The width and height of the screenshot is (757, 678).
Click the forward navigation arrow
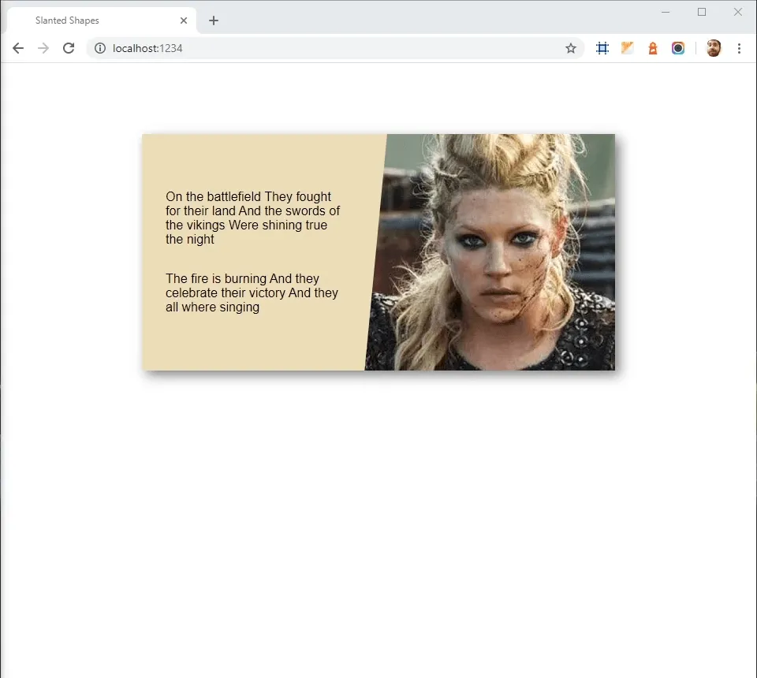tap(43, 48)
